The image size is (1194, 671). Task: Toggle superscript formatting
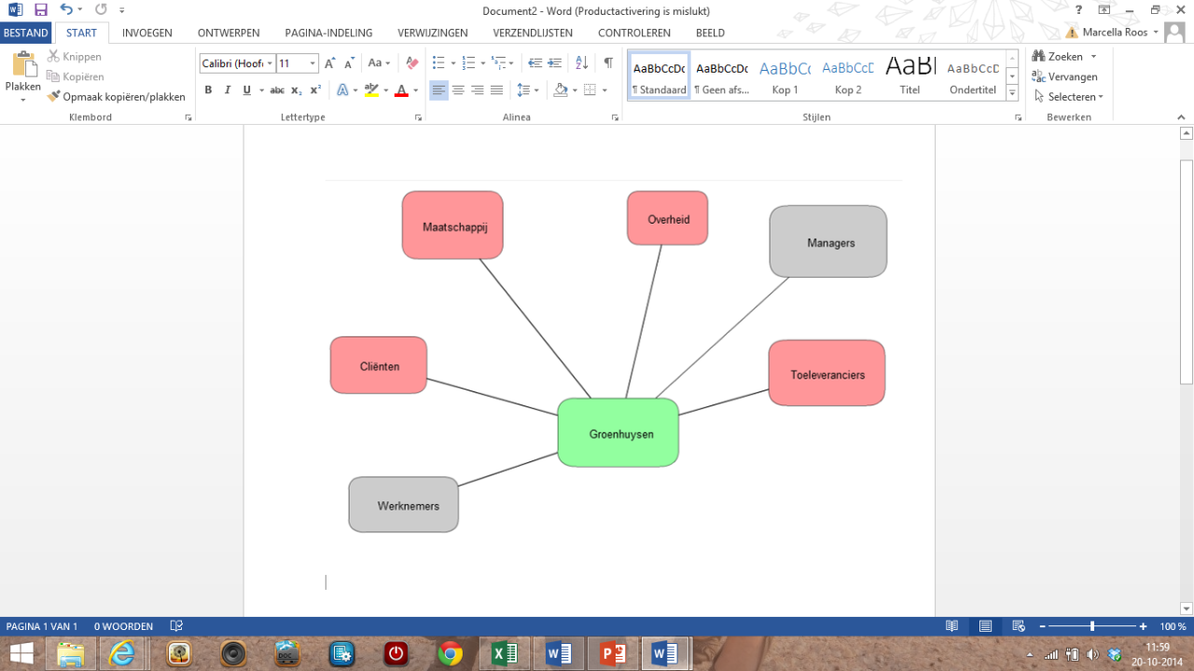[x=315, y=90]
